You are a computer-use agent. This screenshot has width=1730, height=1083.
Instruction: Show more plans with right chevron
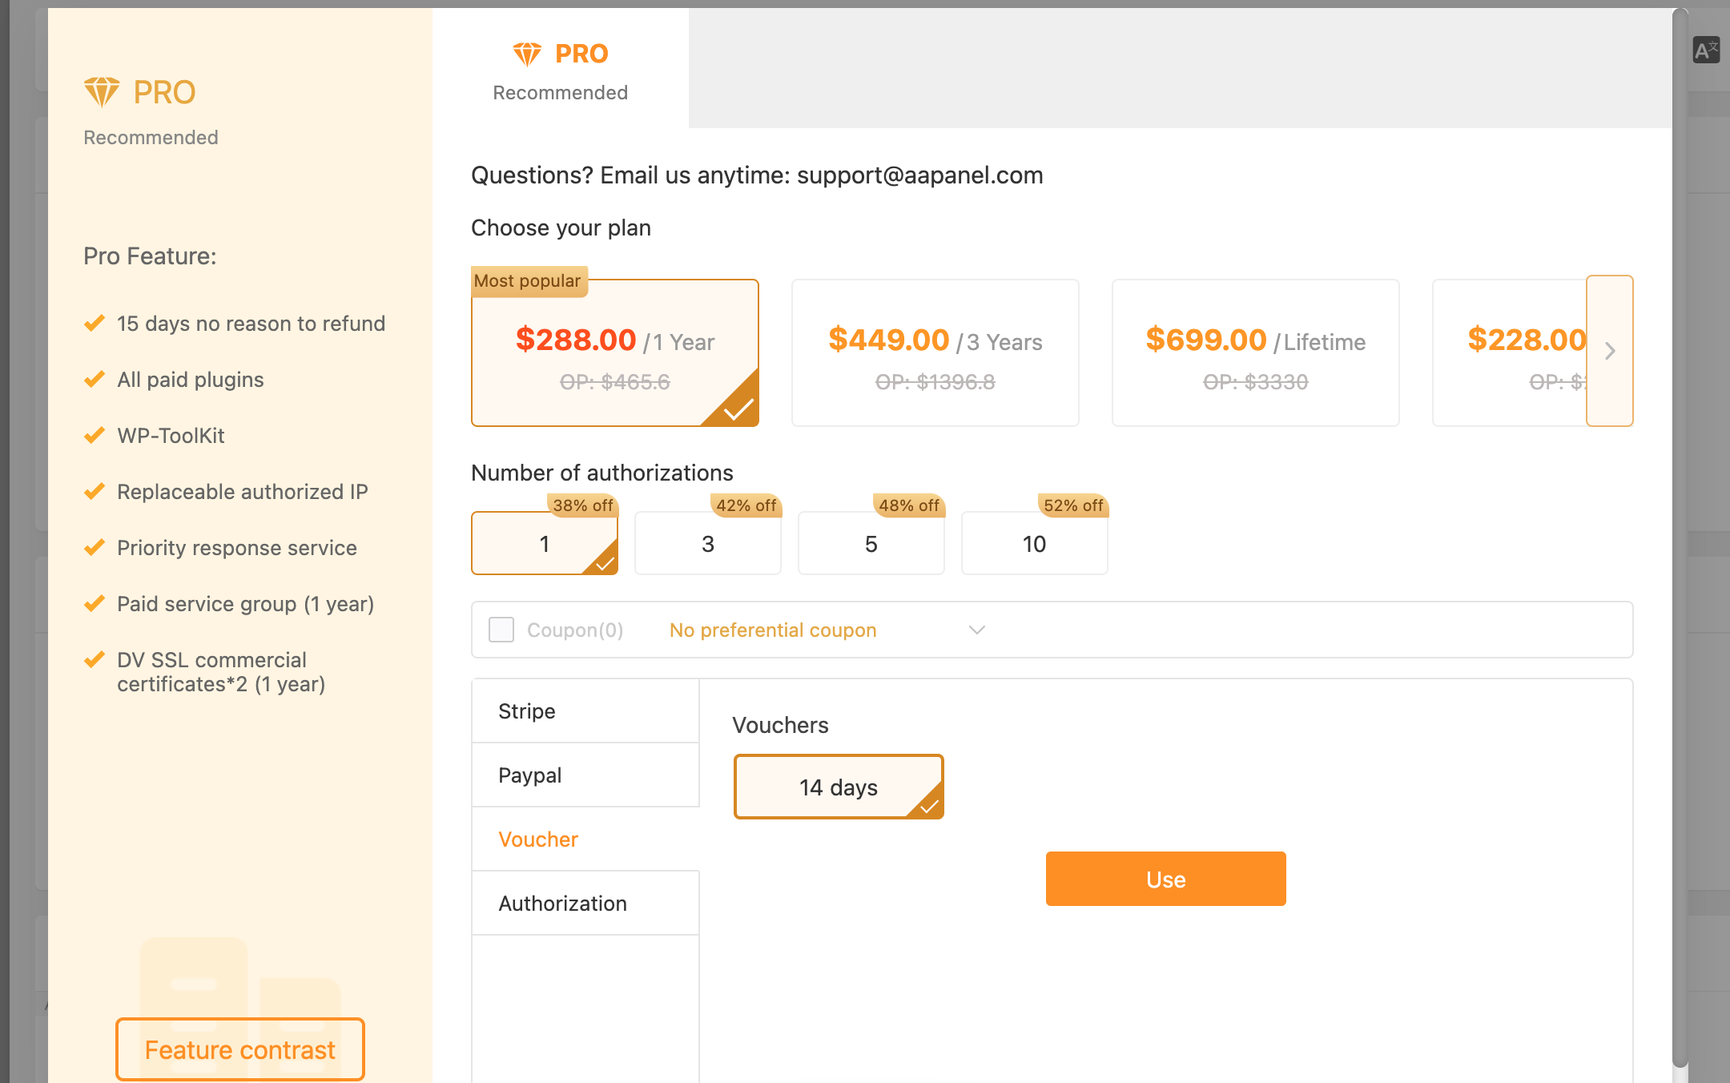(1610, 351)
